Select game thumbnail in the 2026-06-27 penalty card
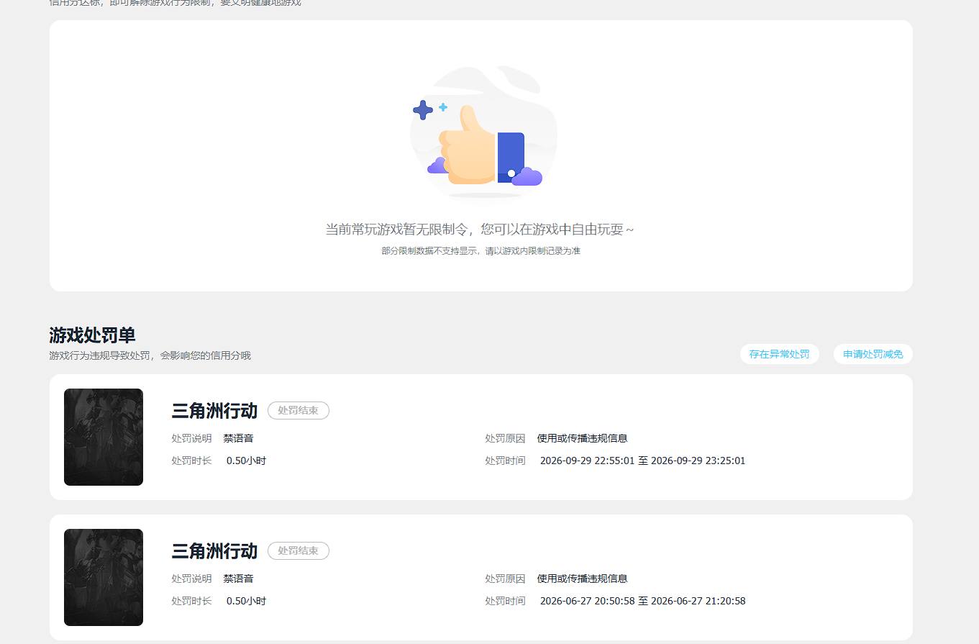Screen dimensions: 979x644 click(x=104, y=577)
